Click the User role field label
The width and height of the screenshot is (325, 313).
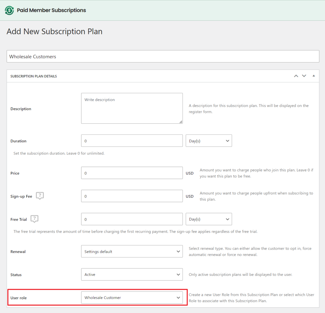(19, 298)
